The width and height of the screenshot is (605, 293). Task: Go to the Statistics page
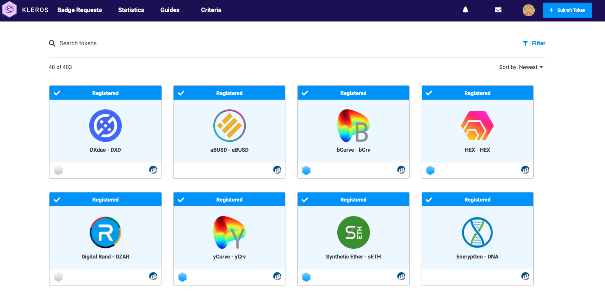click(131, 10)
